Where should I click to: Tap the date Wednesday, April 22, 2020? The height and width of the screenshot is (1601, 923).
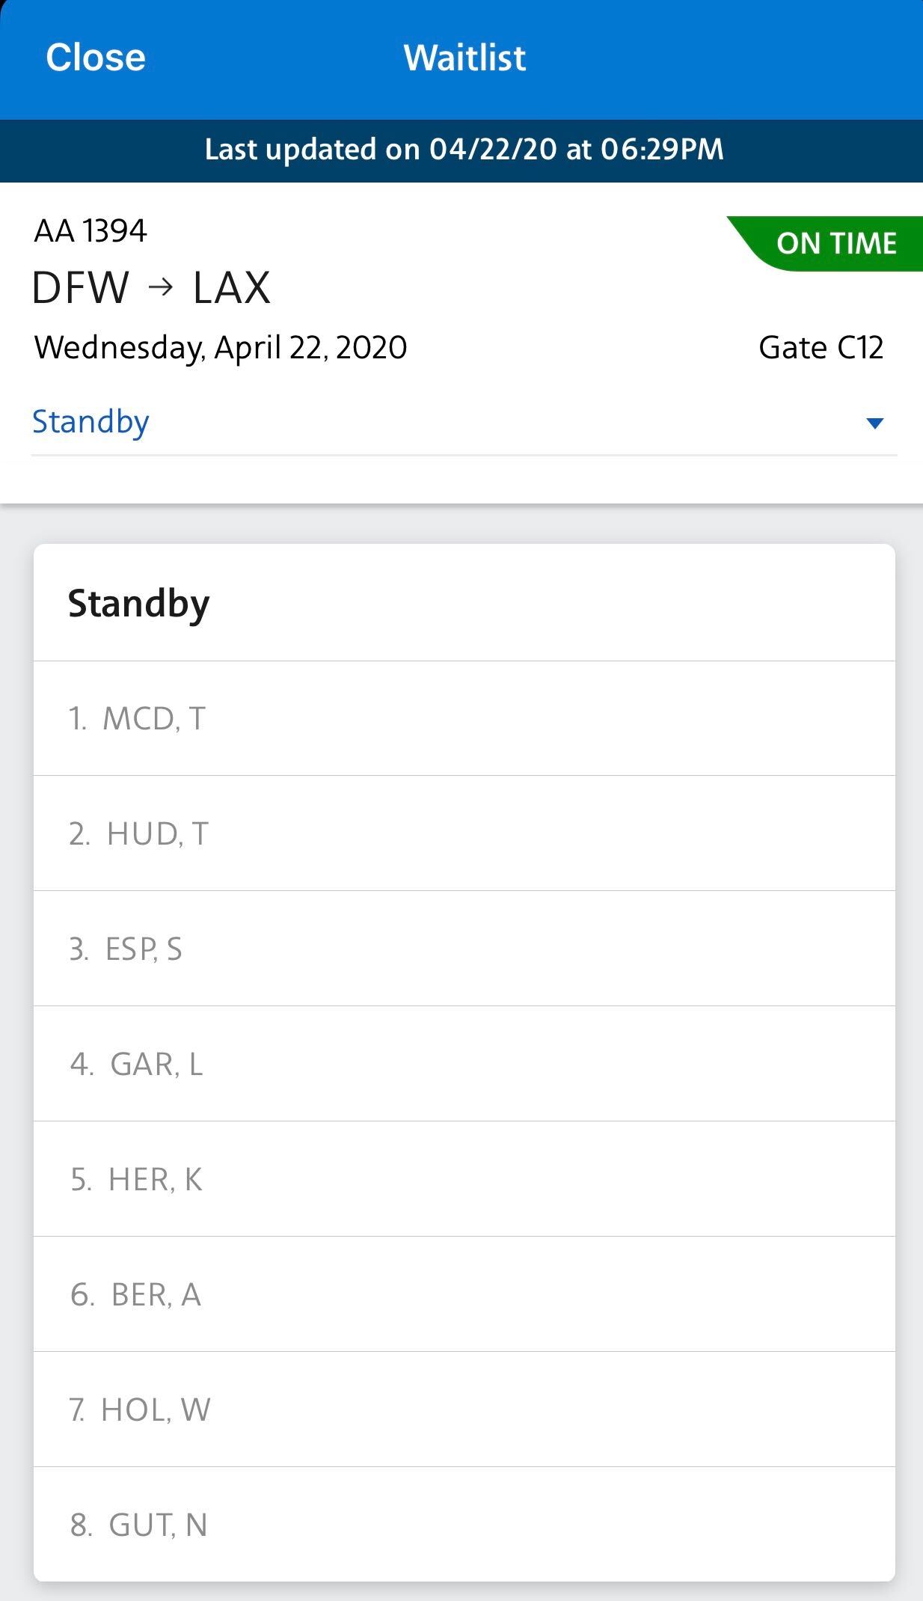point(221,348)
